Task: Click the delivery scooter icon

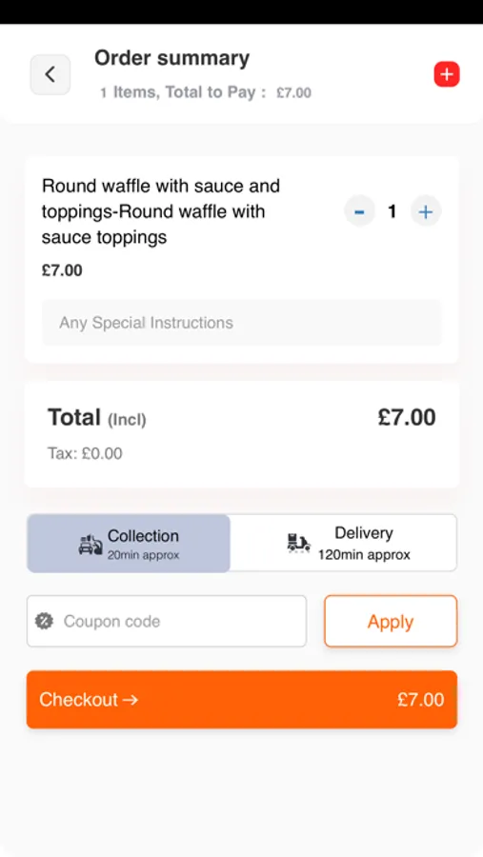Action: click(x=299, y=544)
